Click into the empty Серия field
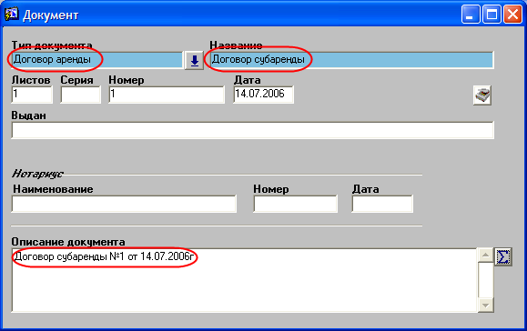527x331 pixels. click(80, 95)
